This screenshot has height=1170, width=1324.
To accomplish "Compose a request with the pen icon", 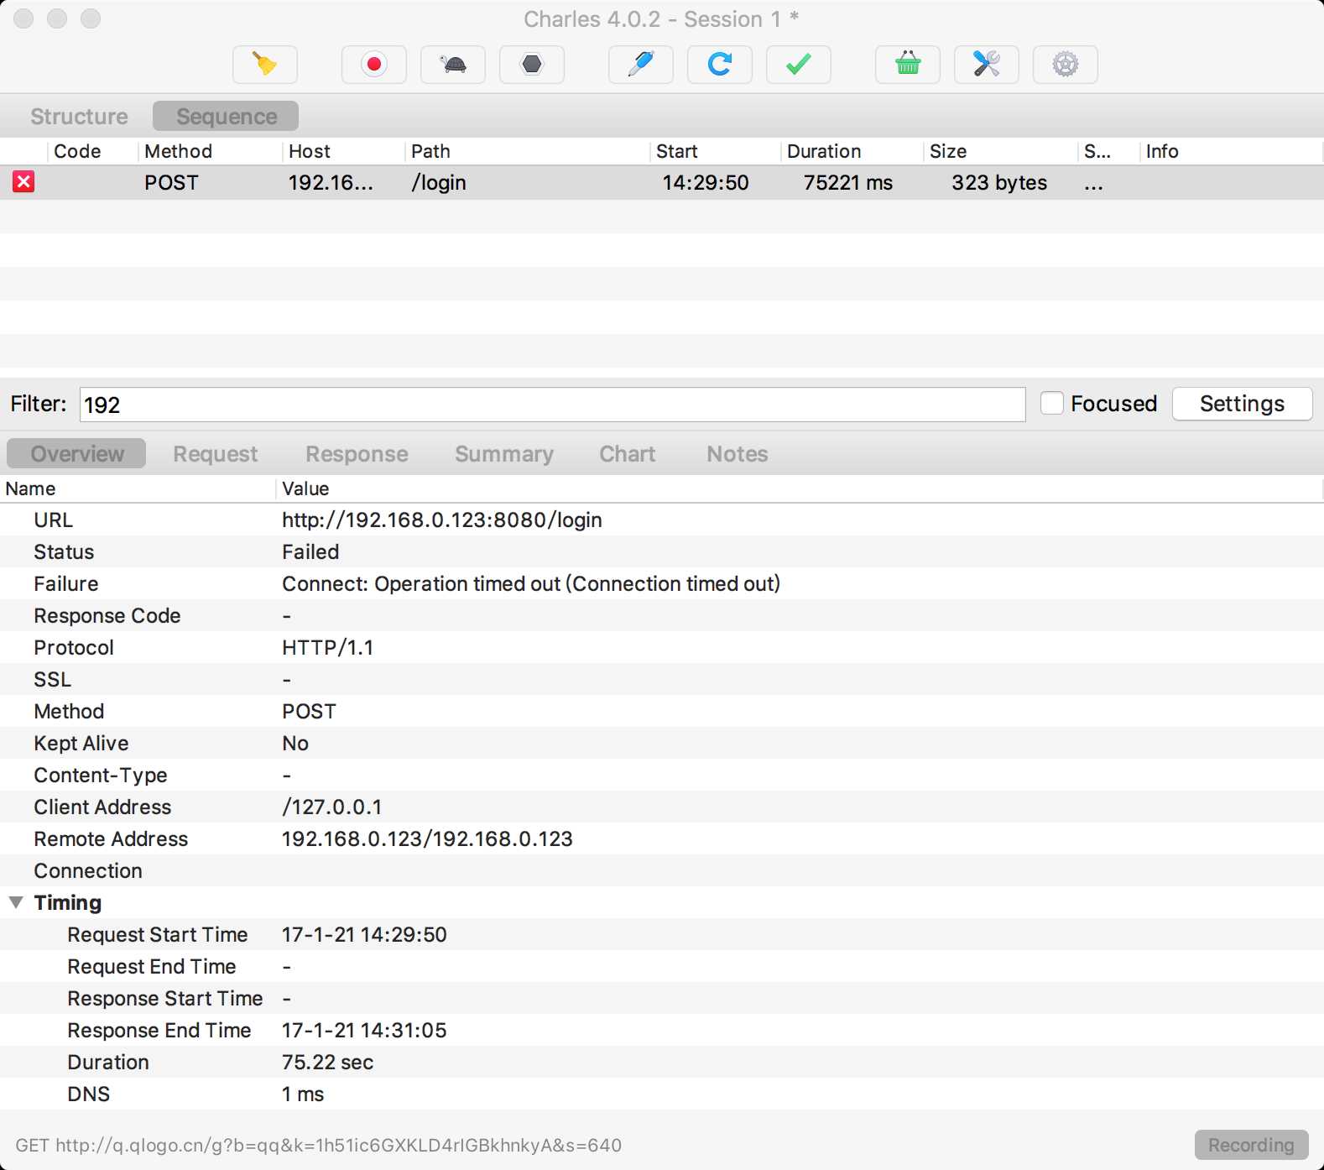I will point(641,65).
